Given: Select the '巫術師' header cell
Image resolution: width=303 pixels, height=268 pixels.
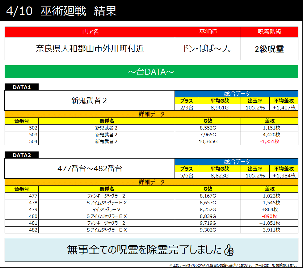Looking at the screenshot, I should pyautogui.click(x=208, y=32).
